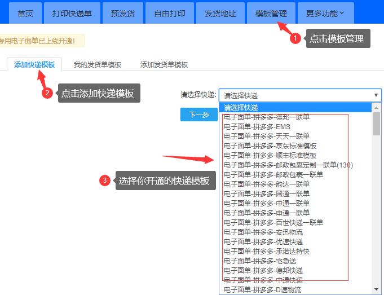Image resolution: width=384 pixels, height=295 pixels.
Task: Choose 邮政包裹定制一联单(130) option
Action: point(295,165)
